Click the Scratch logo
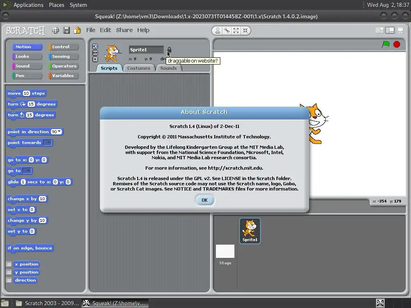This screenshot has height=308, width=411. tap(25, 30)
